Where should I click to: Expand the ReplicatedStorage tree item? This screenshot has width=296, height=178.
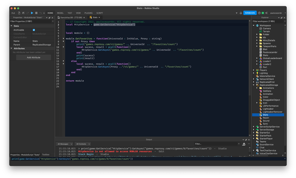(253, 85)
